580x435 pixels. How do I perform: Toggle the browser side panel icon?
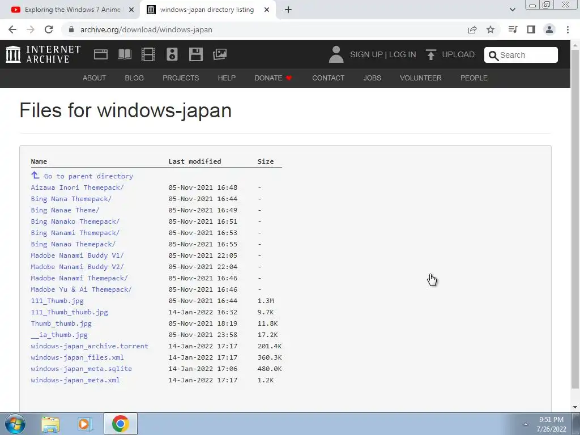(x=531, y=29)
